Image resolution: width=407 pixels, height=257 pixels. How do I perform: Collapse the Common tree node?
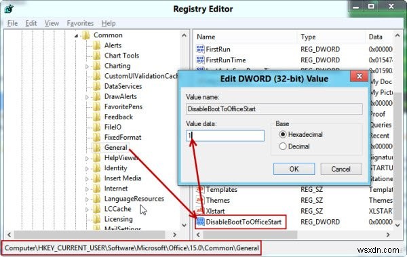[76, 36]
